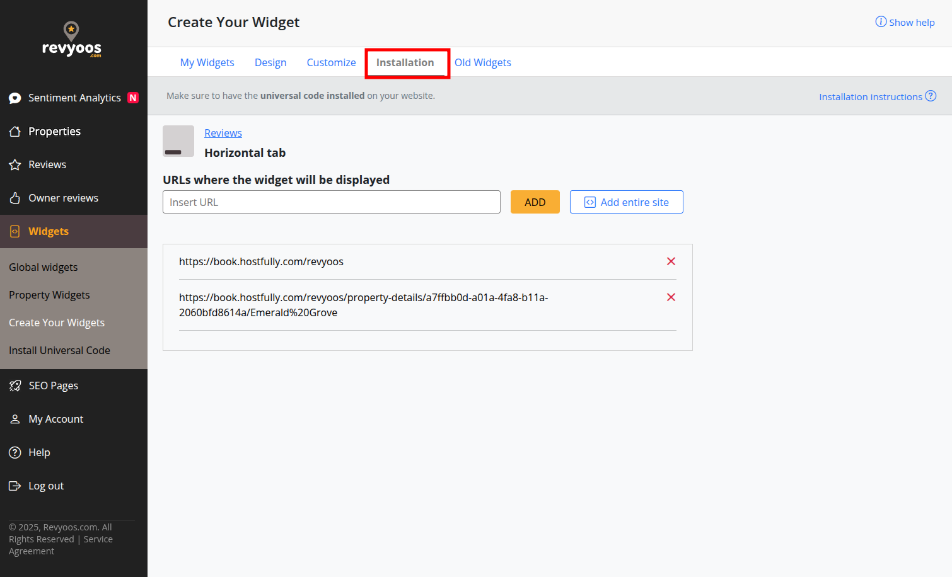Click the Insert URL input field
This screenshot has height=577, width=952.
coord(332,202)
